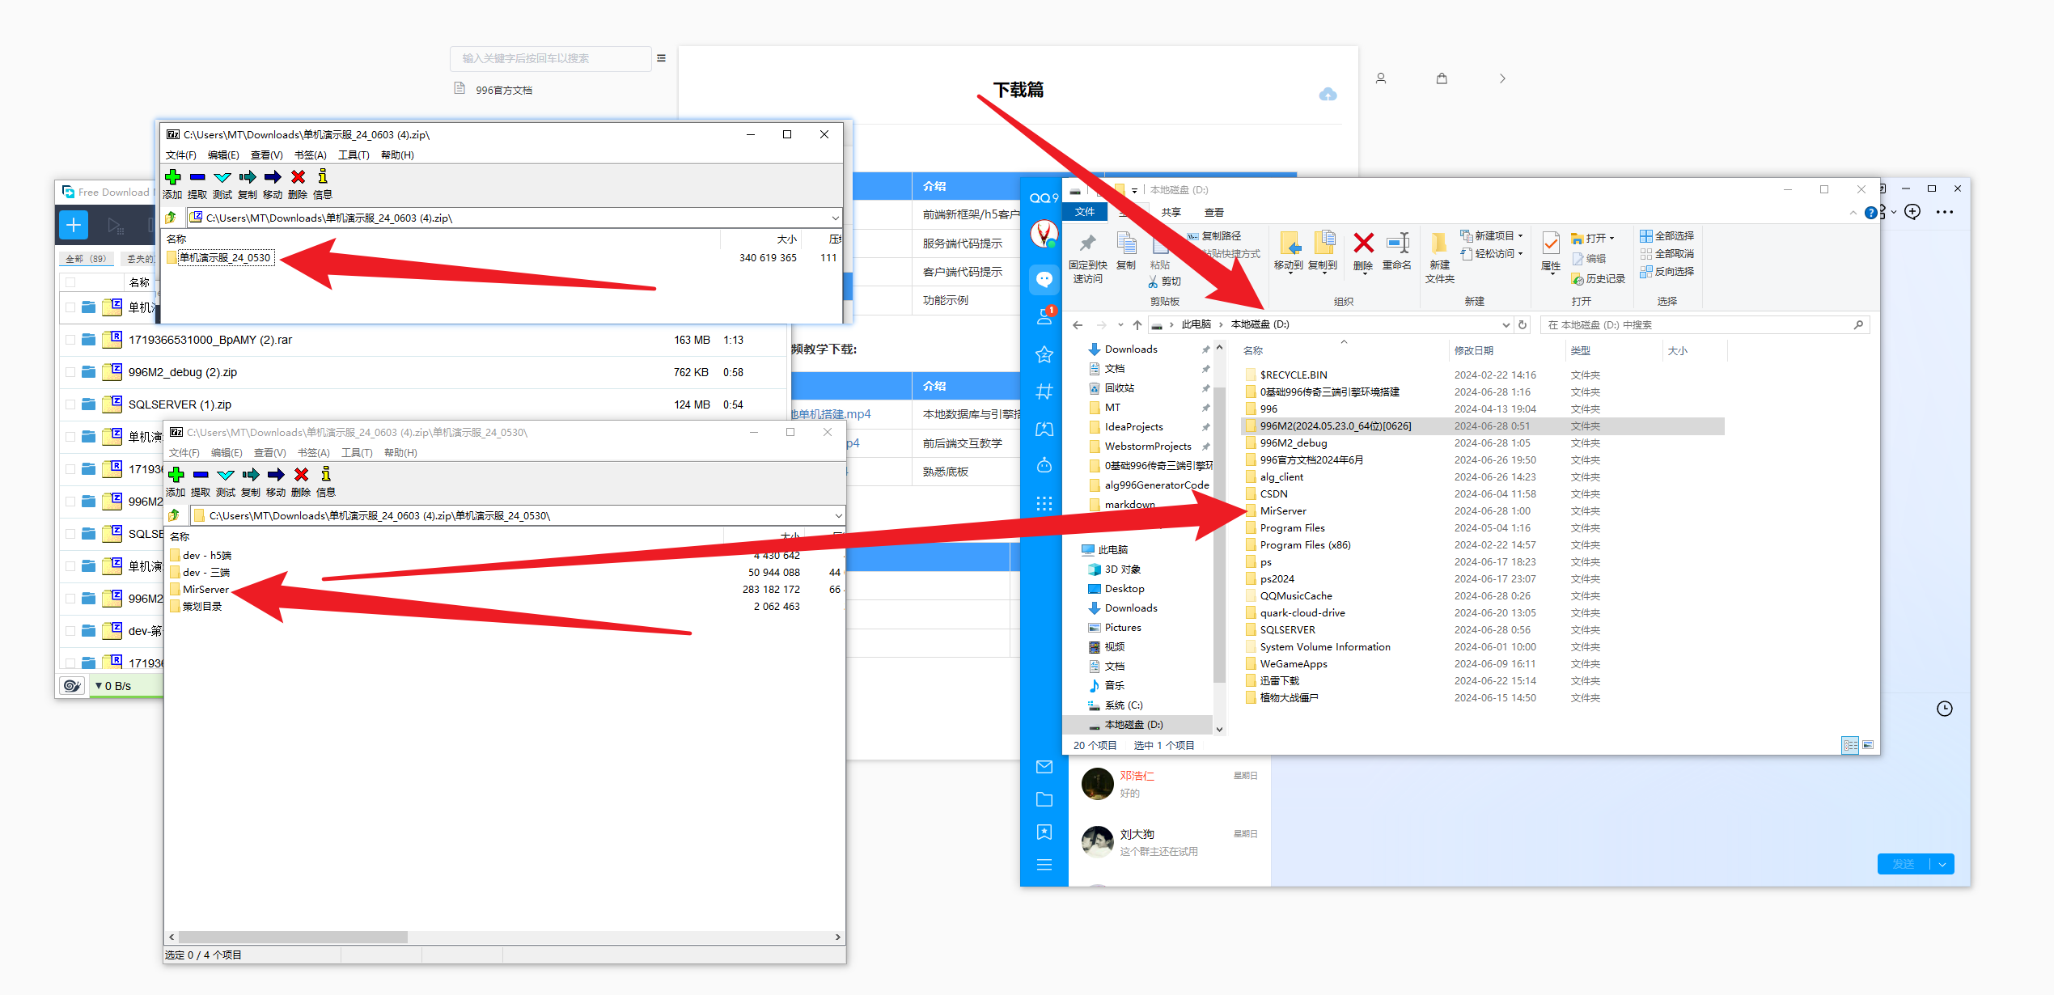This screenshot has height=995, width=2054.
Task: Open dropdown arrow beside QQ 发送 button
Action: click(1942, 864)
